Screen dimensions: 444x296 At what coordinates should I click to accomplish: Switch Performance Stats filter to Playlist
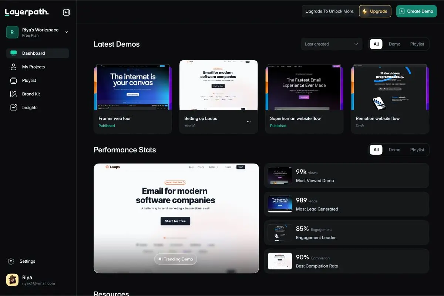(417, 150)
